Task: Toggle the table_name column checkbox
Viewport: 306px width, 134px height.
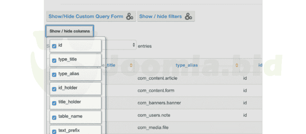Action: [54, 117]
